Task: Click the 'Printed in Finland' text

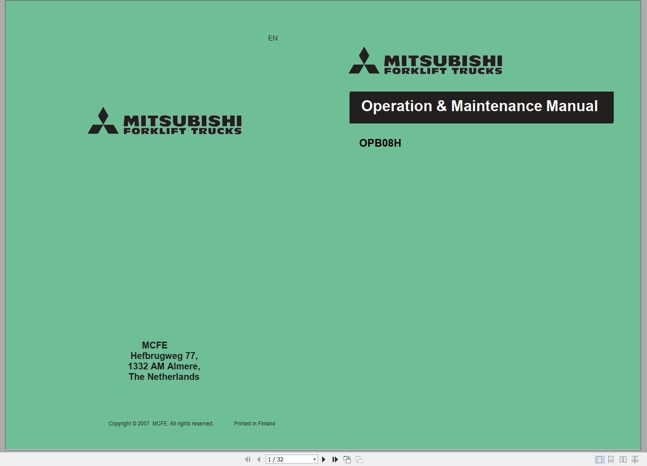Action: point(255,424)
